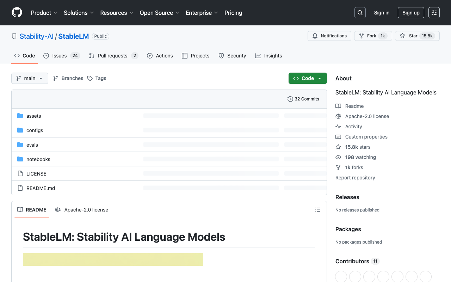
Task: Open the evals folder
Action: tap(32, 145)
